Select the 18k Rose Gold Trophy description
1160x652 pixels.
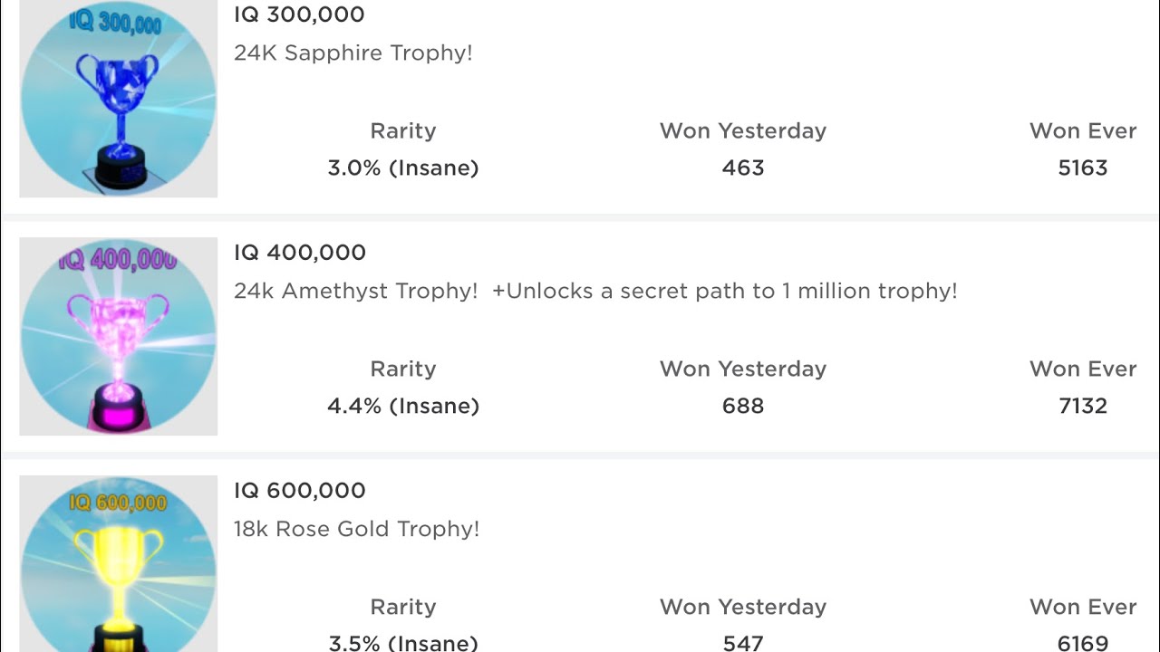tap(356, 529)
